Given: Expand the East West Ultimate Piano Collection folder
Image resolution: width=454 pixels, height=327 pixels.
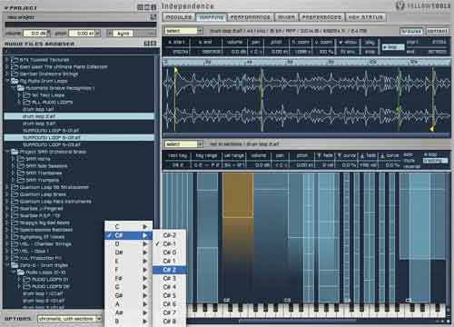Looking at the screenshot, I should point(6,66).
